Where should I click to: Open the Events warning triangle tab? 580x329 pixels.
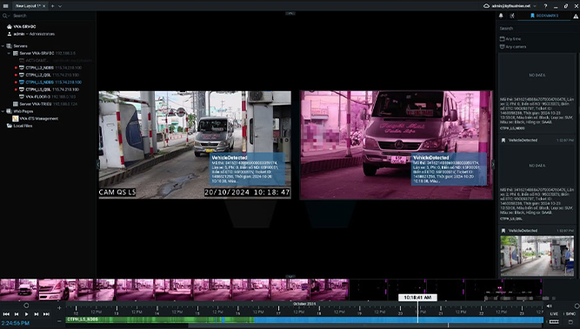576,16
